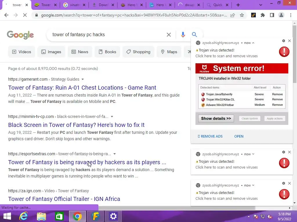
Task: Open settings gear on the third notification
Action: click(x=284, y=183)
